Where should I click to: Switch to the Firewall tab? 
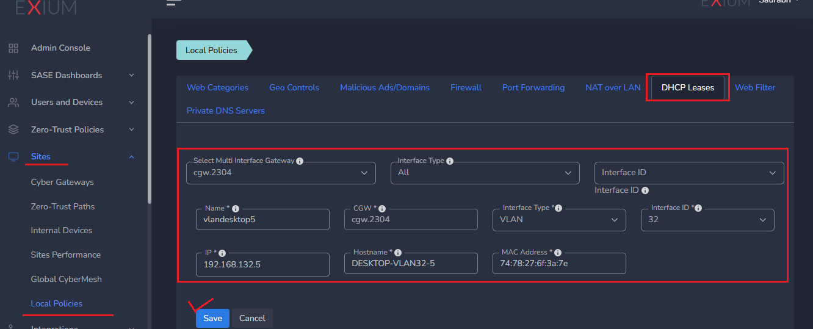(466, 88)
